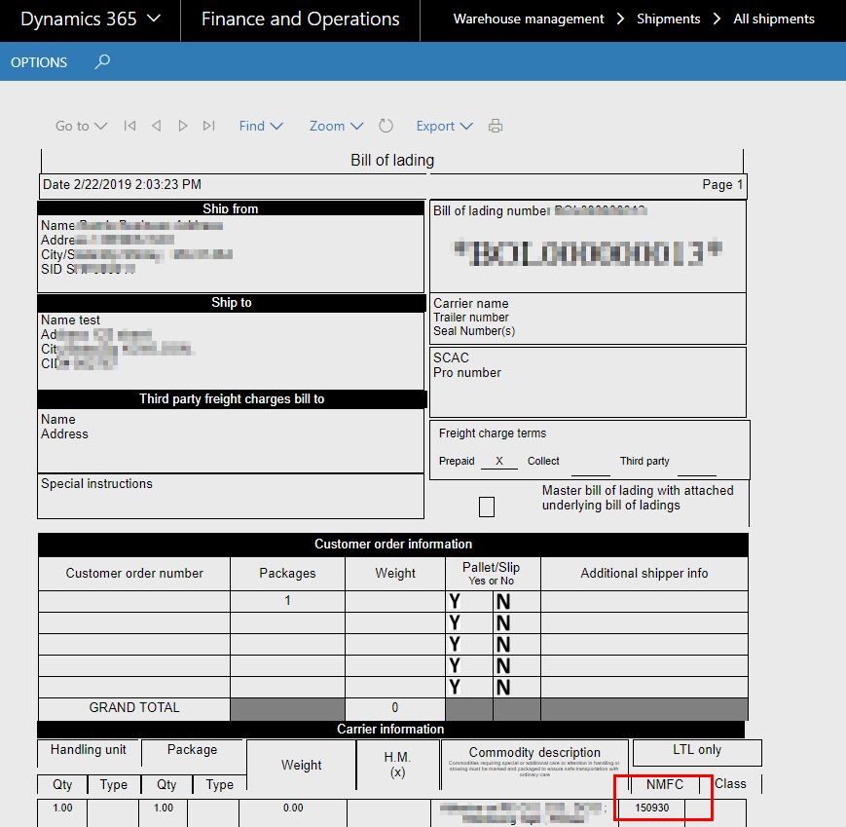Image resolution: width=846 pixels, height=827 pixels.
Task: Click the search magnifier icon
Action: click(102, 62)
